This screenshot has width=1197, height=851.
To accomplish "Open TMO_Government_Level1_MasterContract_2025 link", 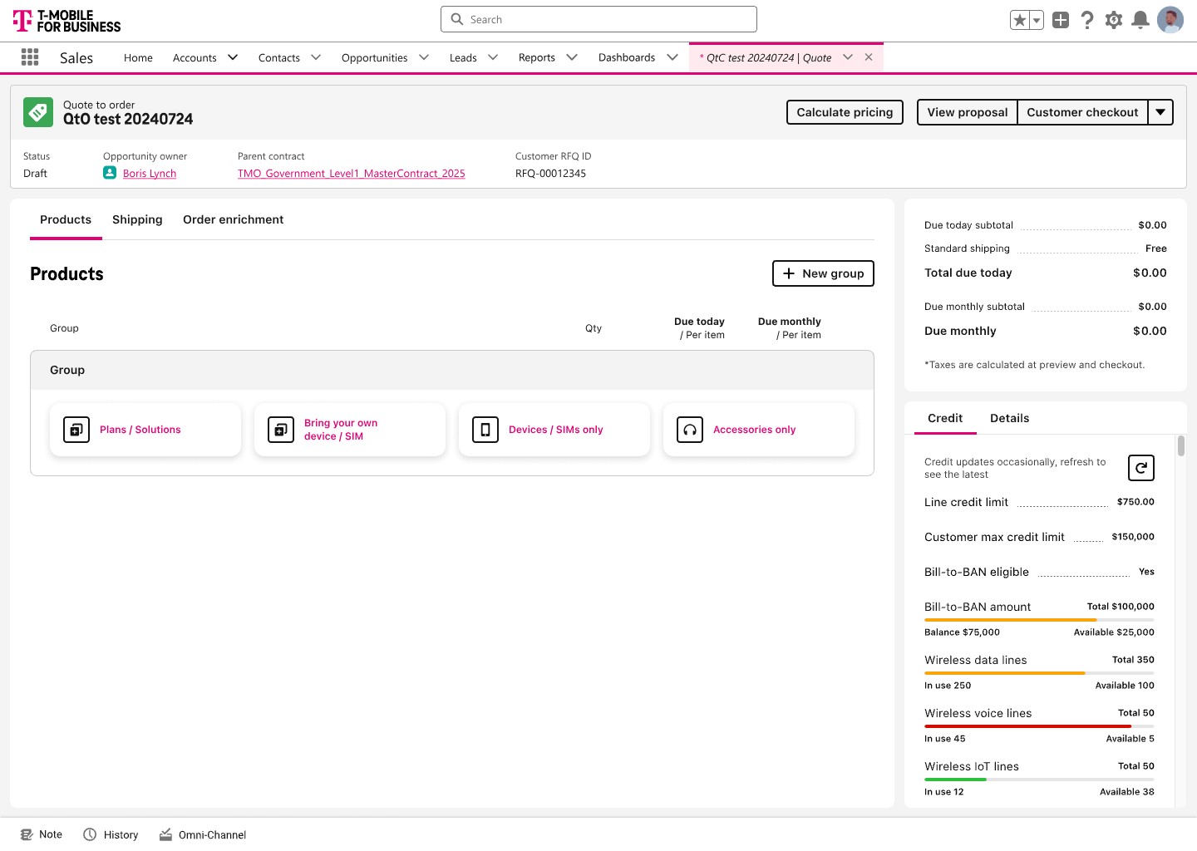I will pos(352,174).
